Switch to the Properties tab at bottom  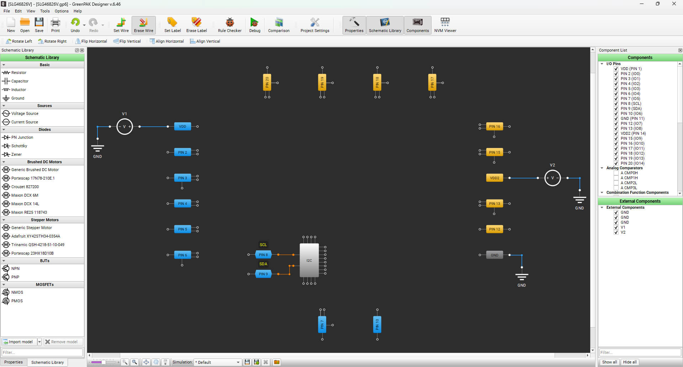tap(14, 362)
